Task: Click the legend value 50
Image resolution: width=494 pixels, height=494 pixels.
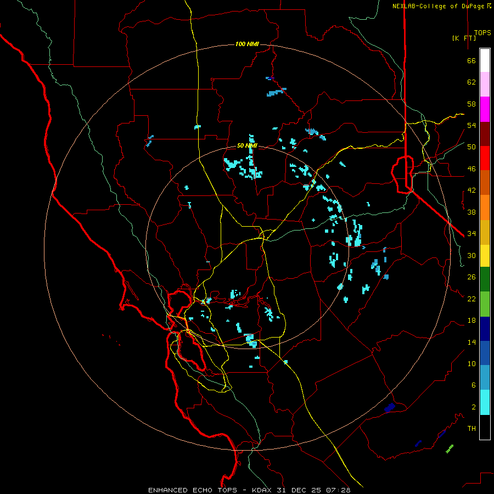Action: point(471,147)
